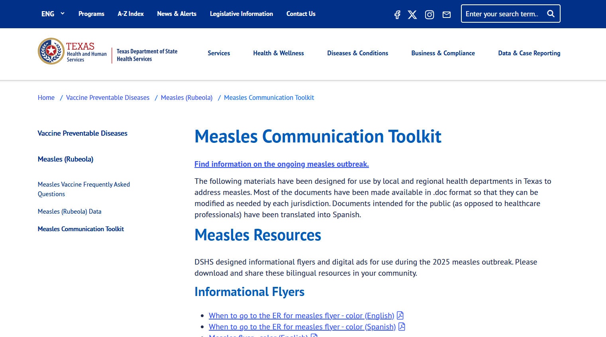Open Vaccine Preventable Diseases breadcrumb link
This screenshot has height=337, width=606.
click(x=108, y=98)
